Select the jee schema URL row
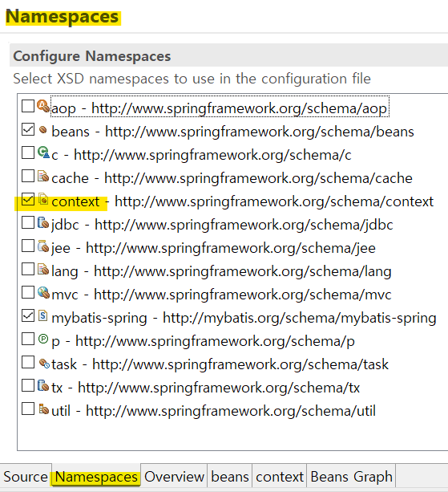Image resolution: width=448 pixels, height=492 pixels. (x=213, y=248)
